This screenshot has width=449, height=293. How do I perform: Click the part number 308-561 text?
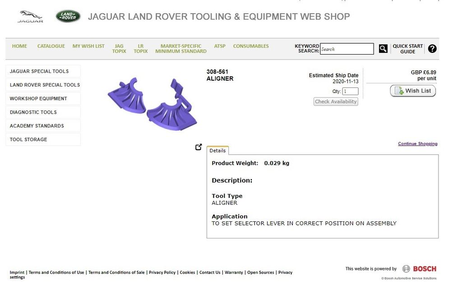(x=218, y=72)
